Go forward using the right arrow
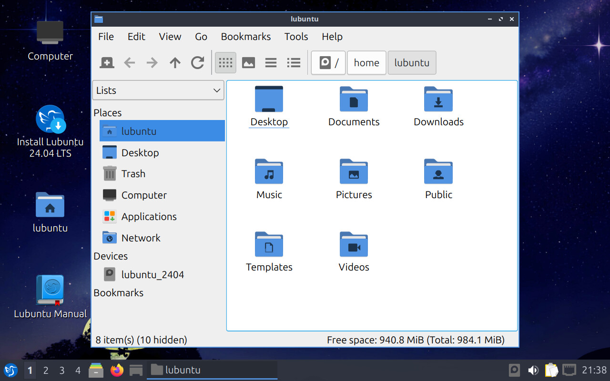The image size is (610, 381). pos(152,62)
